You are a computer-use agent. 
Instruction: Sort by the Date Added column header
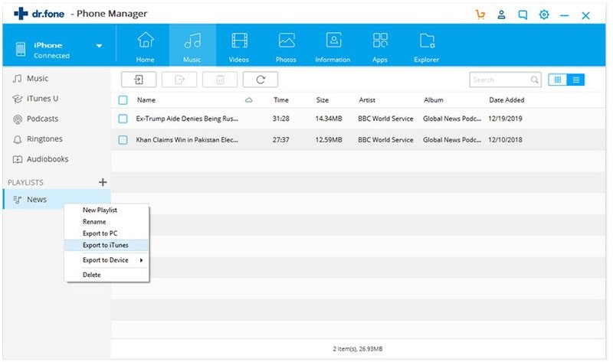pyautogui.click(x=506, y=100)
